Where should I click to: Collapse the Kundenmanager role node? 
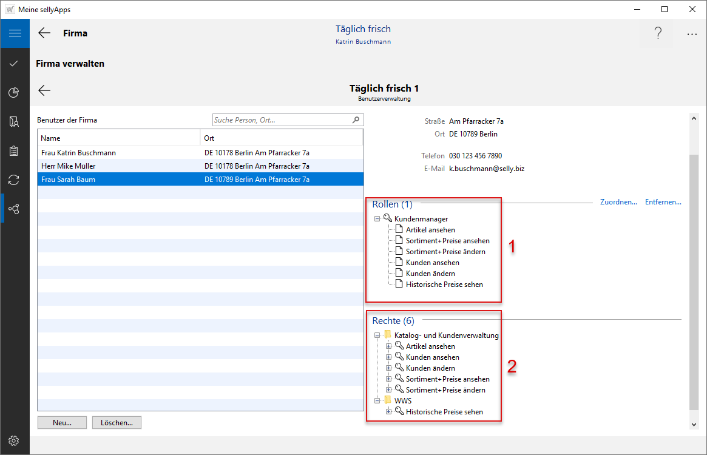(x=377, y=219)
